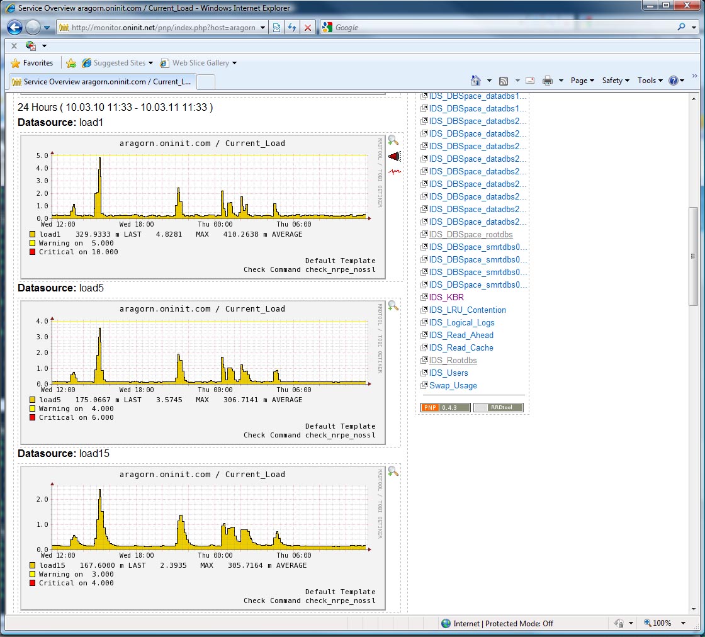The height and width of the screenshot is (637, 705).
Task: Open IDS_Users link
Action: 449,373
